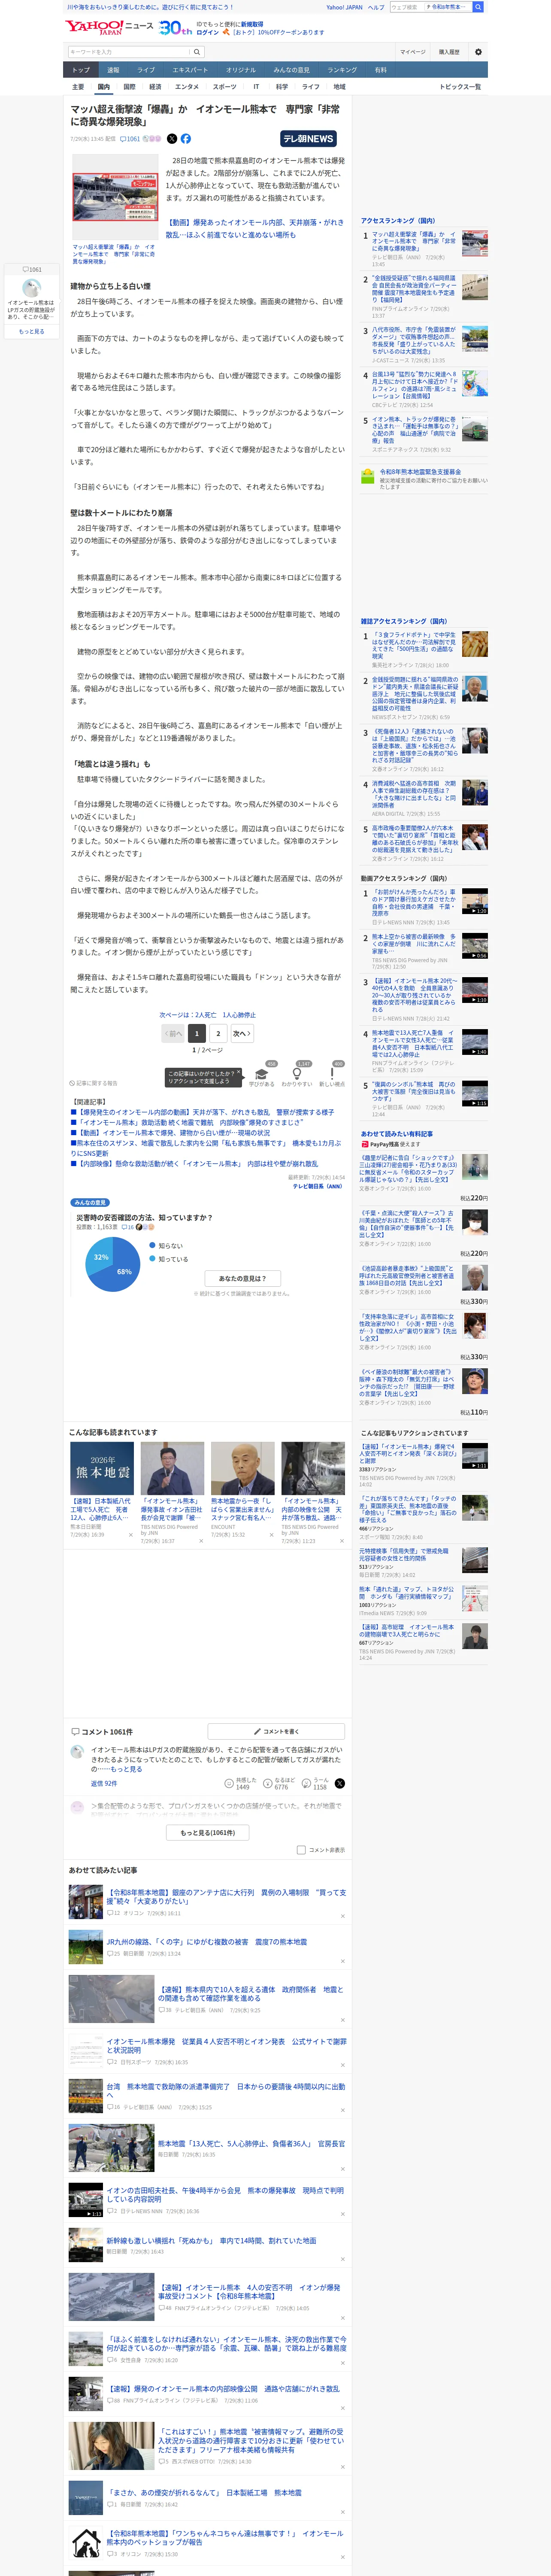The height and width of the screenshot is (2576, 551).
Task: Open settings via the gear icon
Action: tap(478, 52)
